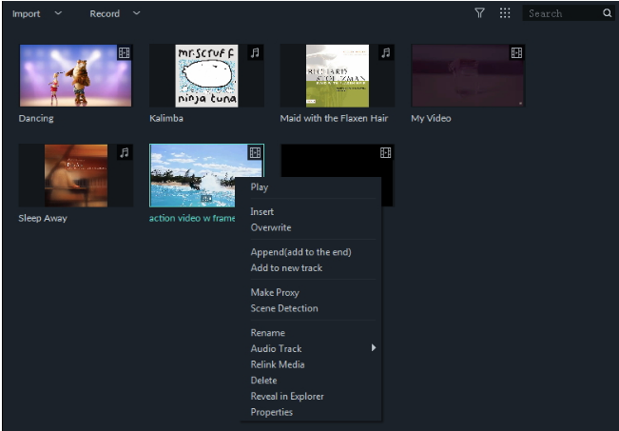Click the search magnifier icon
Viewport: 619px width, 431px height.
[607, 13]
